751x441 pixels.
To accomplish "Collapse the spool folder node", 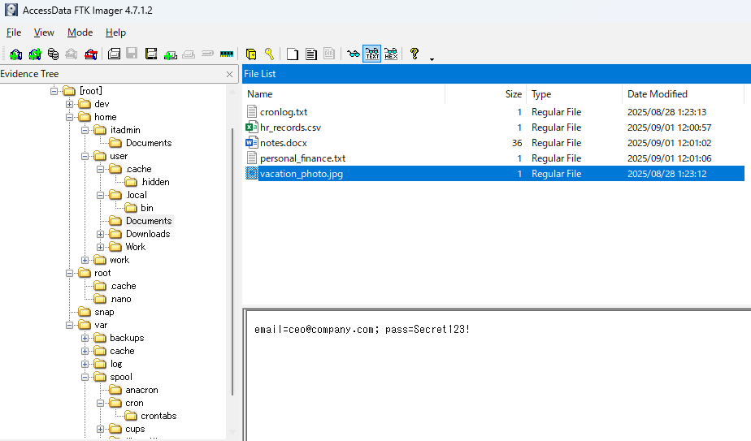I will (x=85, y=378).
